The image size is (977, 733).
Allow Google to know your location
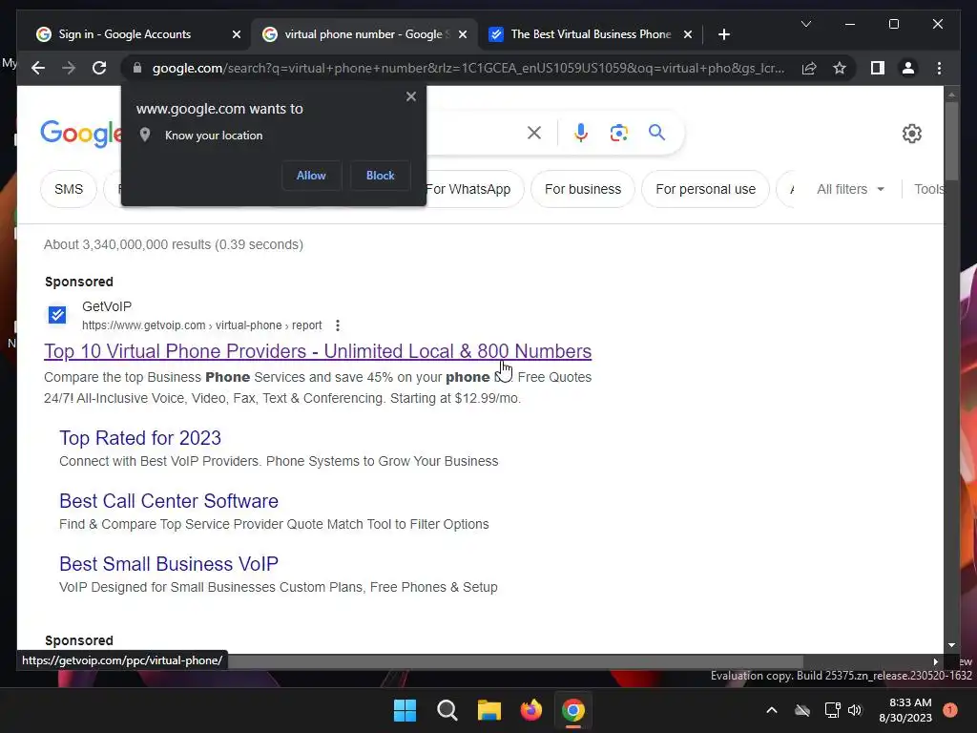(311, 176)
